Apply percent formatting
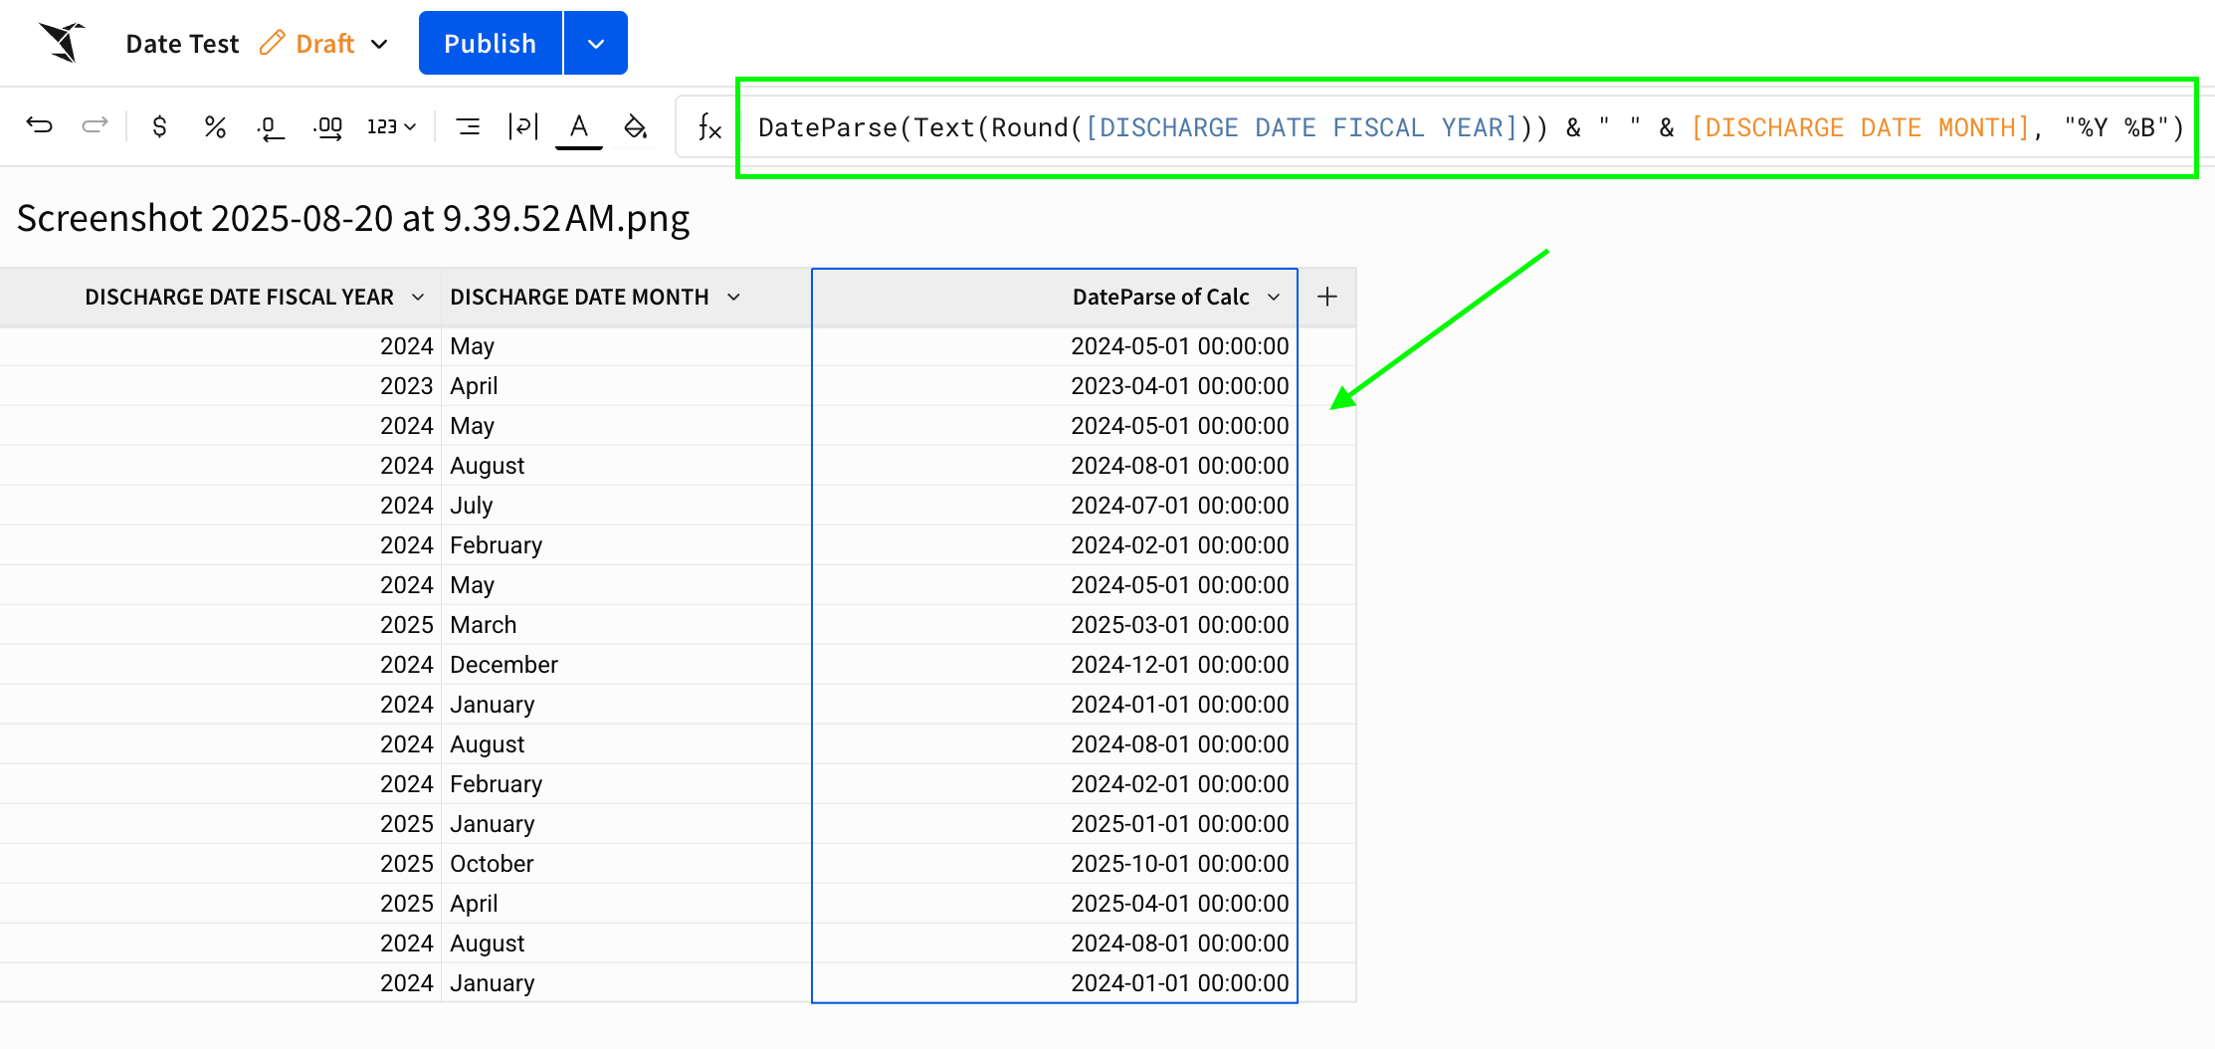The width and height of the screenshot is (2215, 1049). 214,126
